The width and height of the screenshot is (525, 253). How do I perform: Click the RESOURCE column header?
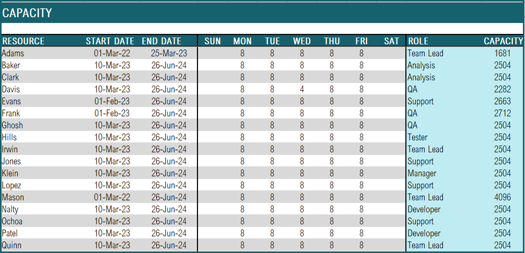tap(23, 41)
